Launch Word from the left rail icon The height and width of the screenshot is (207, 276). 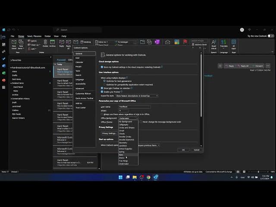click(x=4, y=66)
